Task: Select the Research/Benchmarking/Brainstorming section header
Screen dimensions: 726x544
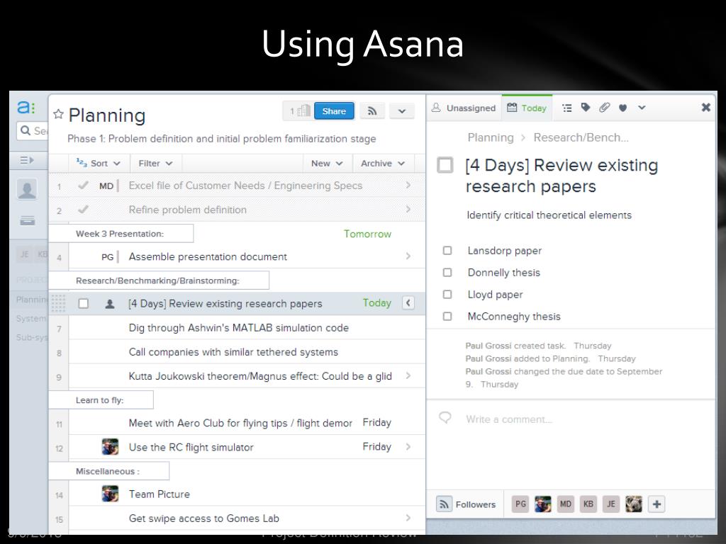Action: pyautogui.click(x=159, y=280)
